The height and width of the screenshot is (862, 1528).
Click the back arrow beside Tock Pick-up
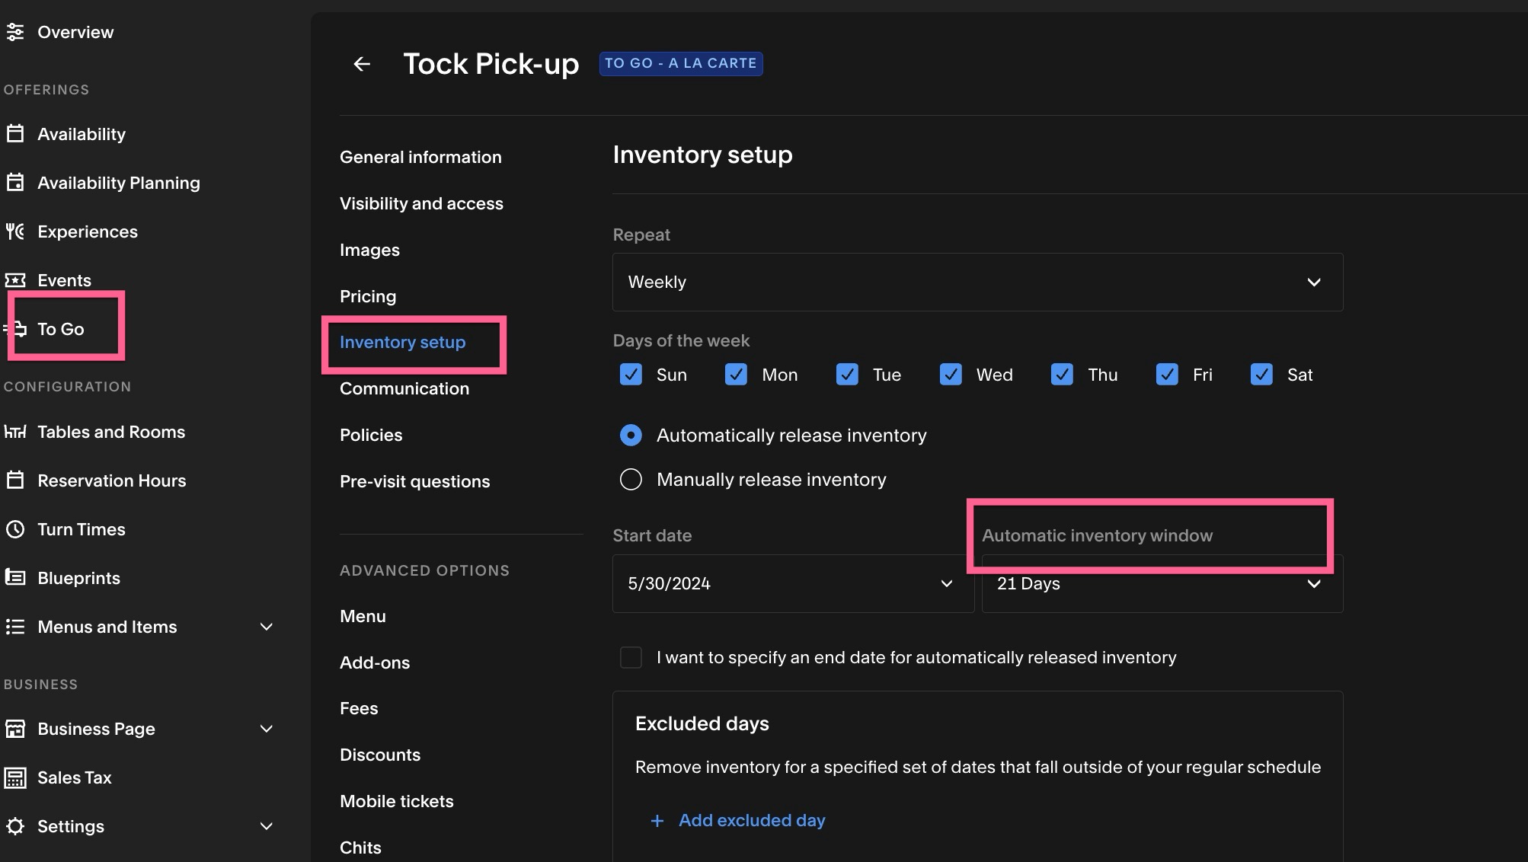click(362, 64)
